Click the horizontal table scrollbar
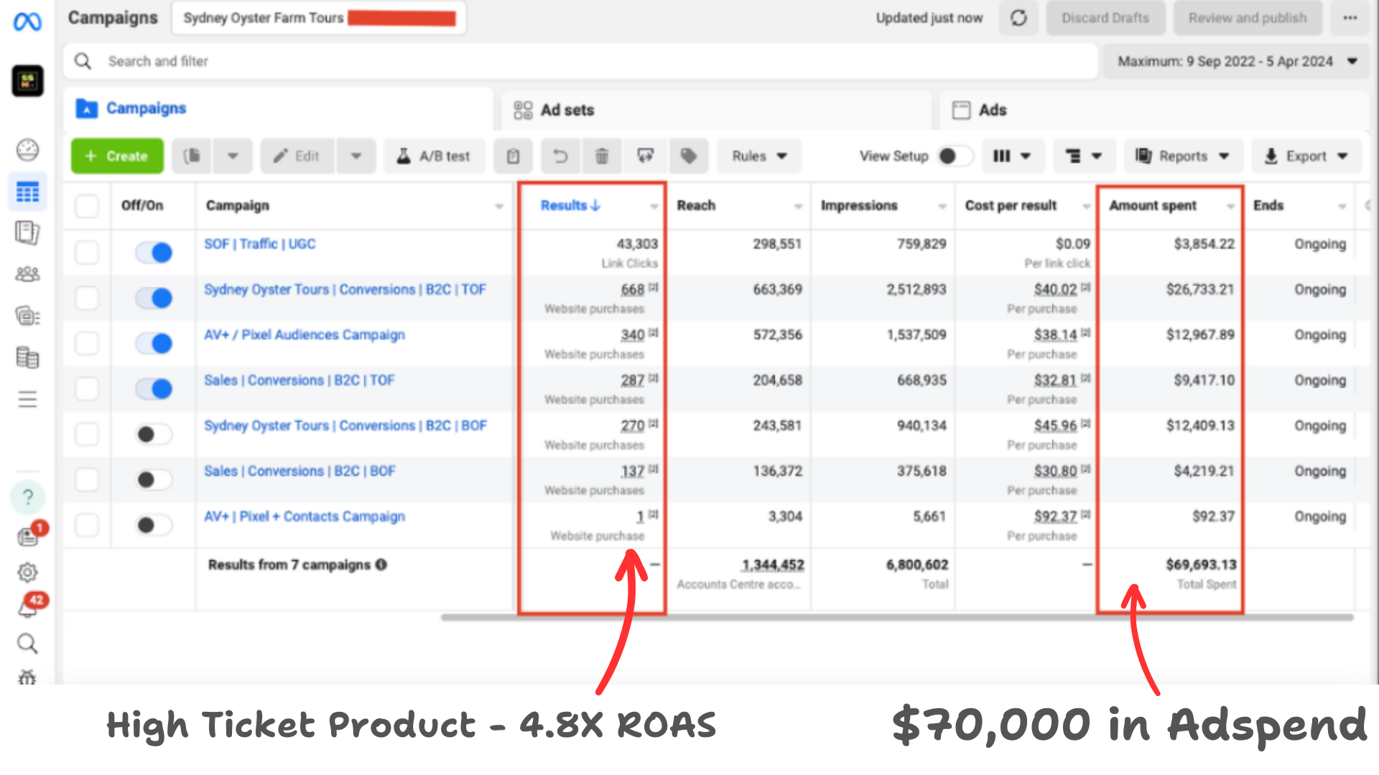 898,617
